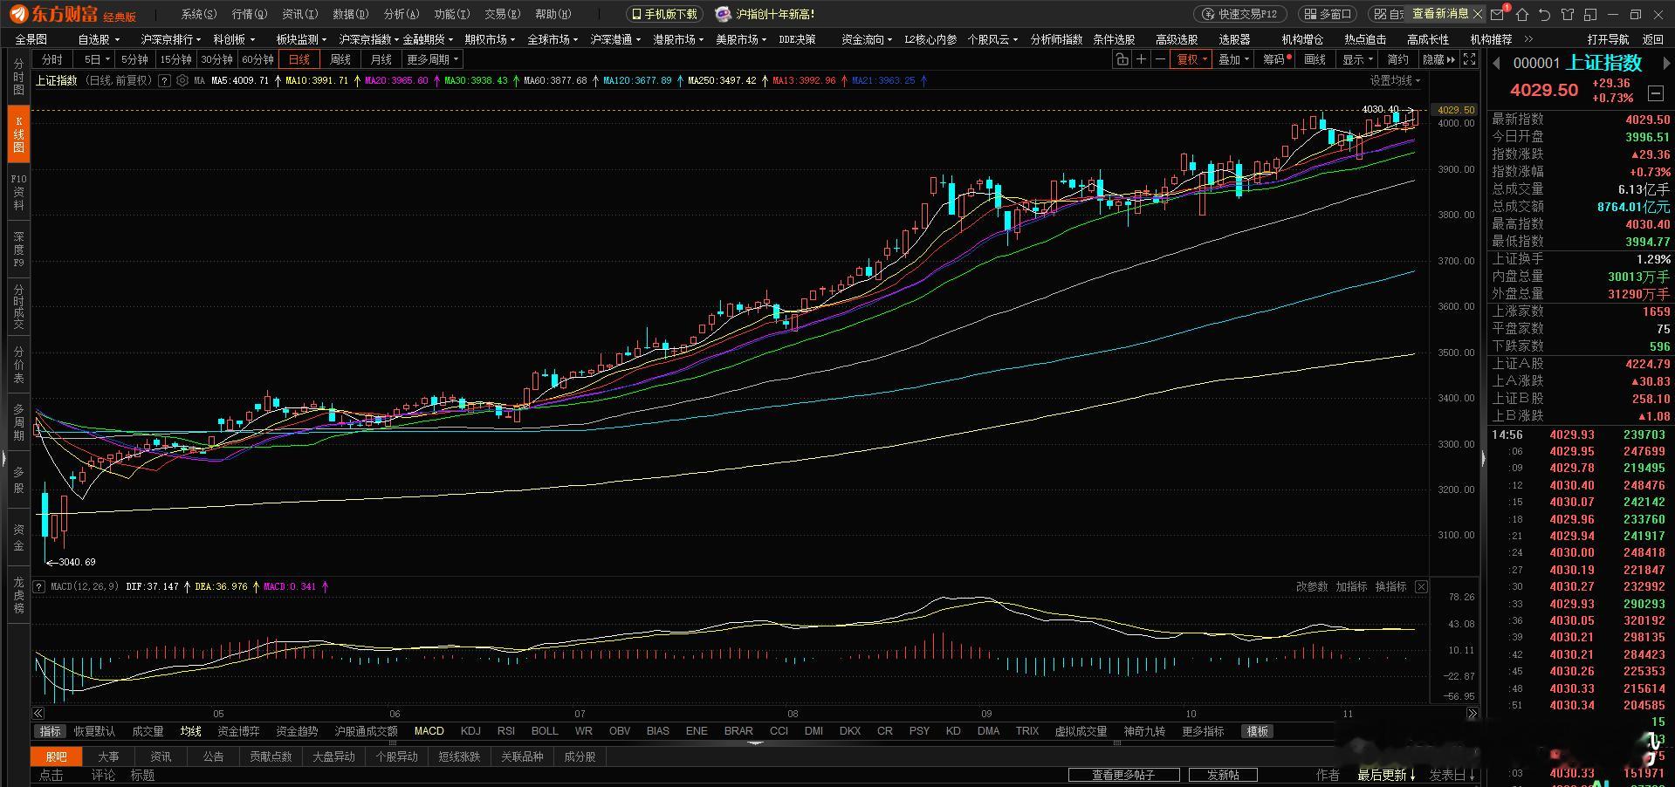The image size is (1675, 787).
Task: Switch chart to 30分钟 period
Action: [x=216, y=59]
